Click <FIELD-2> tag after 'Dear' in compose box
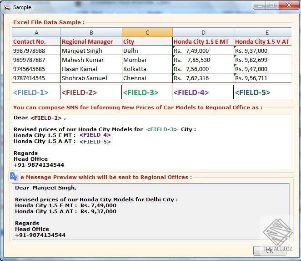Image resolution: width=301 pixels, height=261 pixels. 46,118
